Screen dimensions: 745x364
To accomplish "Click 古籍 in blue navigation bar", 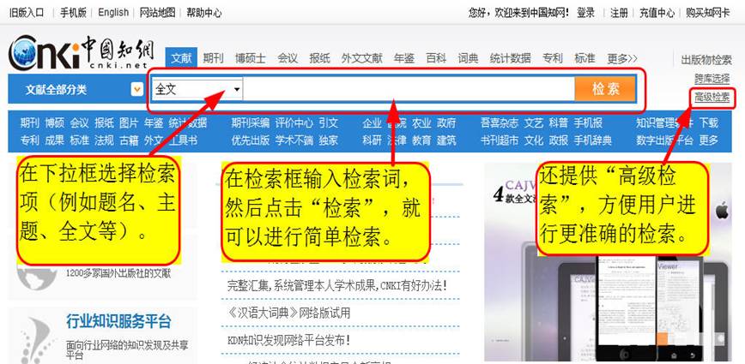I will click(129, 140).
